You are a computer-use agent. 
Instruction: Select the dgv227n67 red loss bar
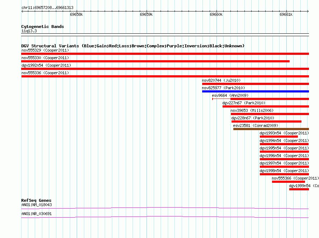266,106
